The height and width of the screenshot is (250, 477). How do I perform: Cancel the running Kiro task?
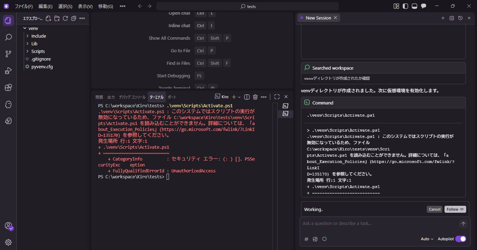[x=434, y=209]
